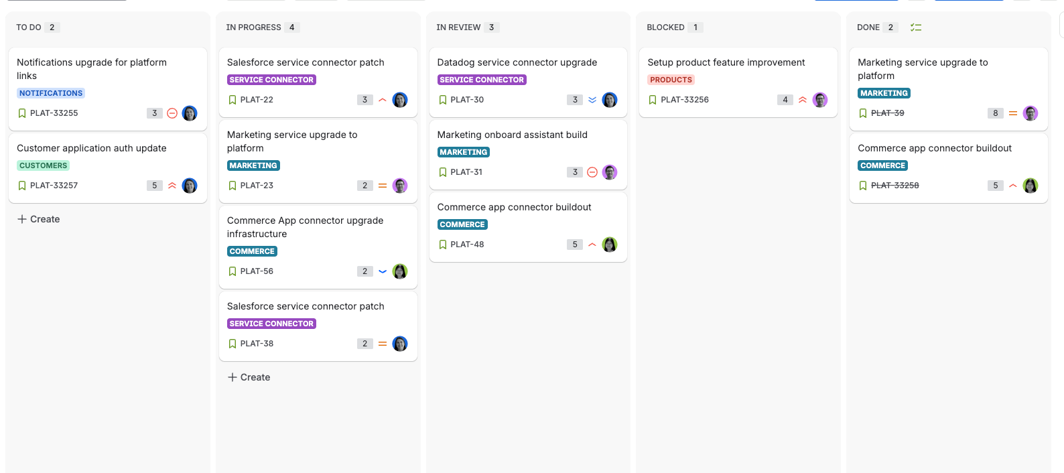Create a new issue in the IN PROGRESS column
This screenshot has width=1064, height=473.
[249, 377]
